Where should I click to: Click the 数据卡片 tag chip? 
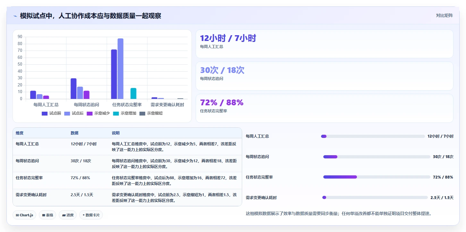[91, 215]
